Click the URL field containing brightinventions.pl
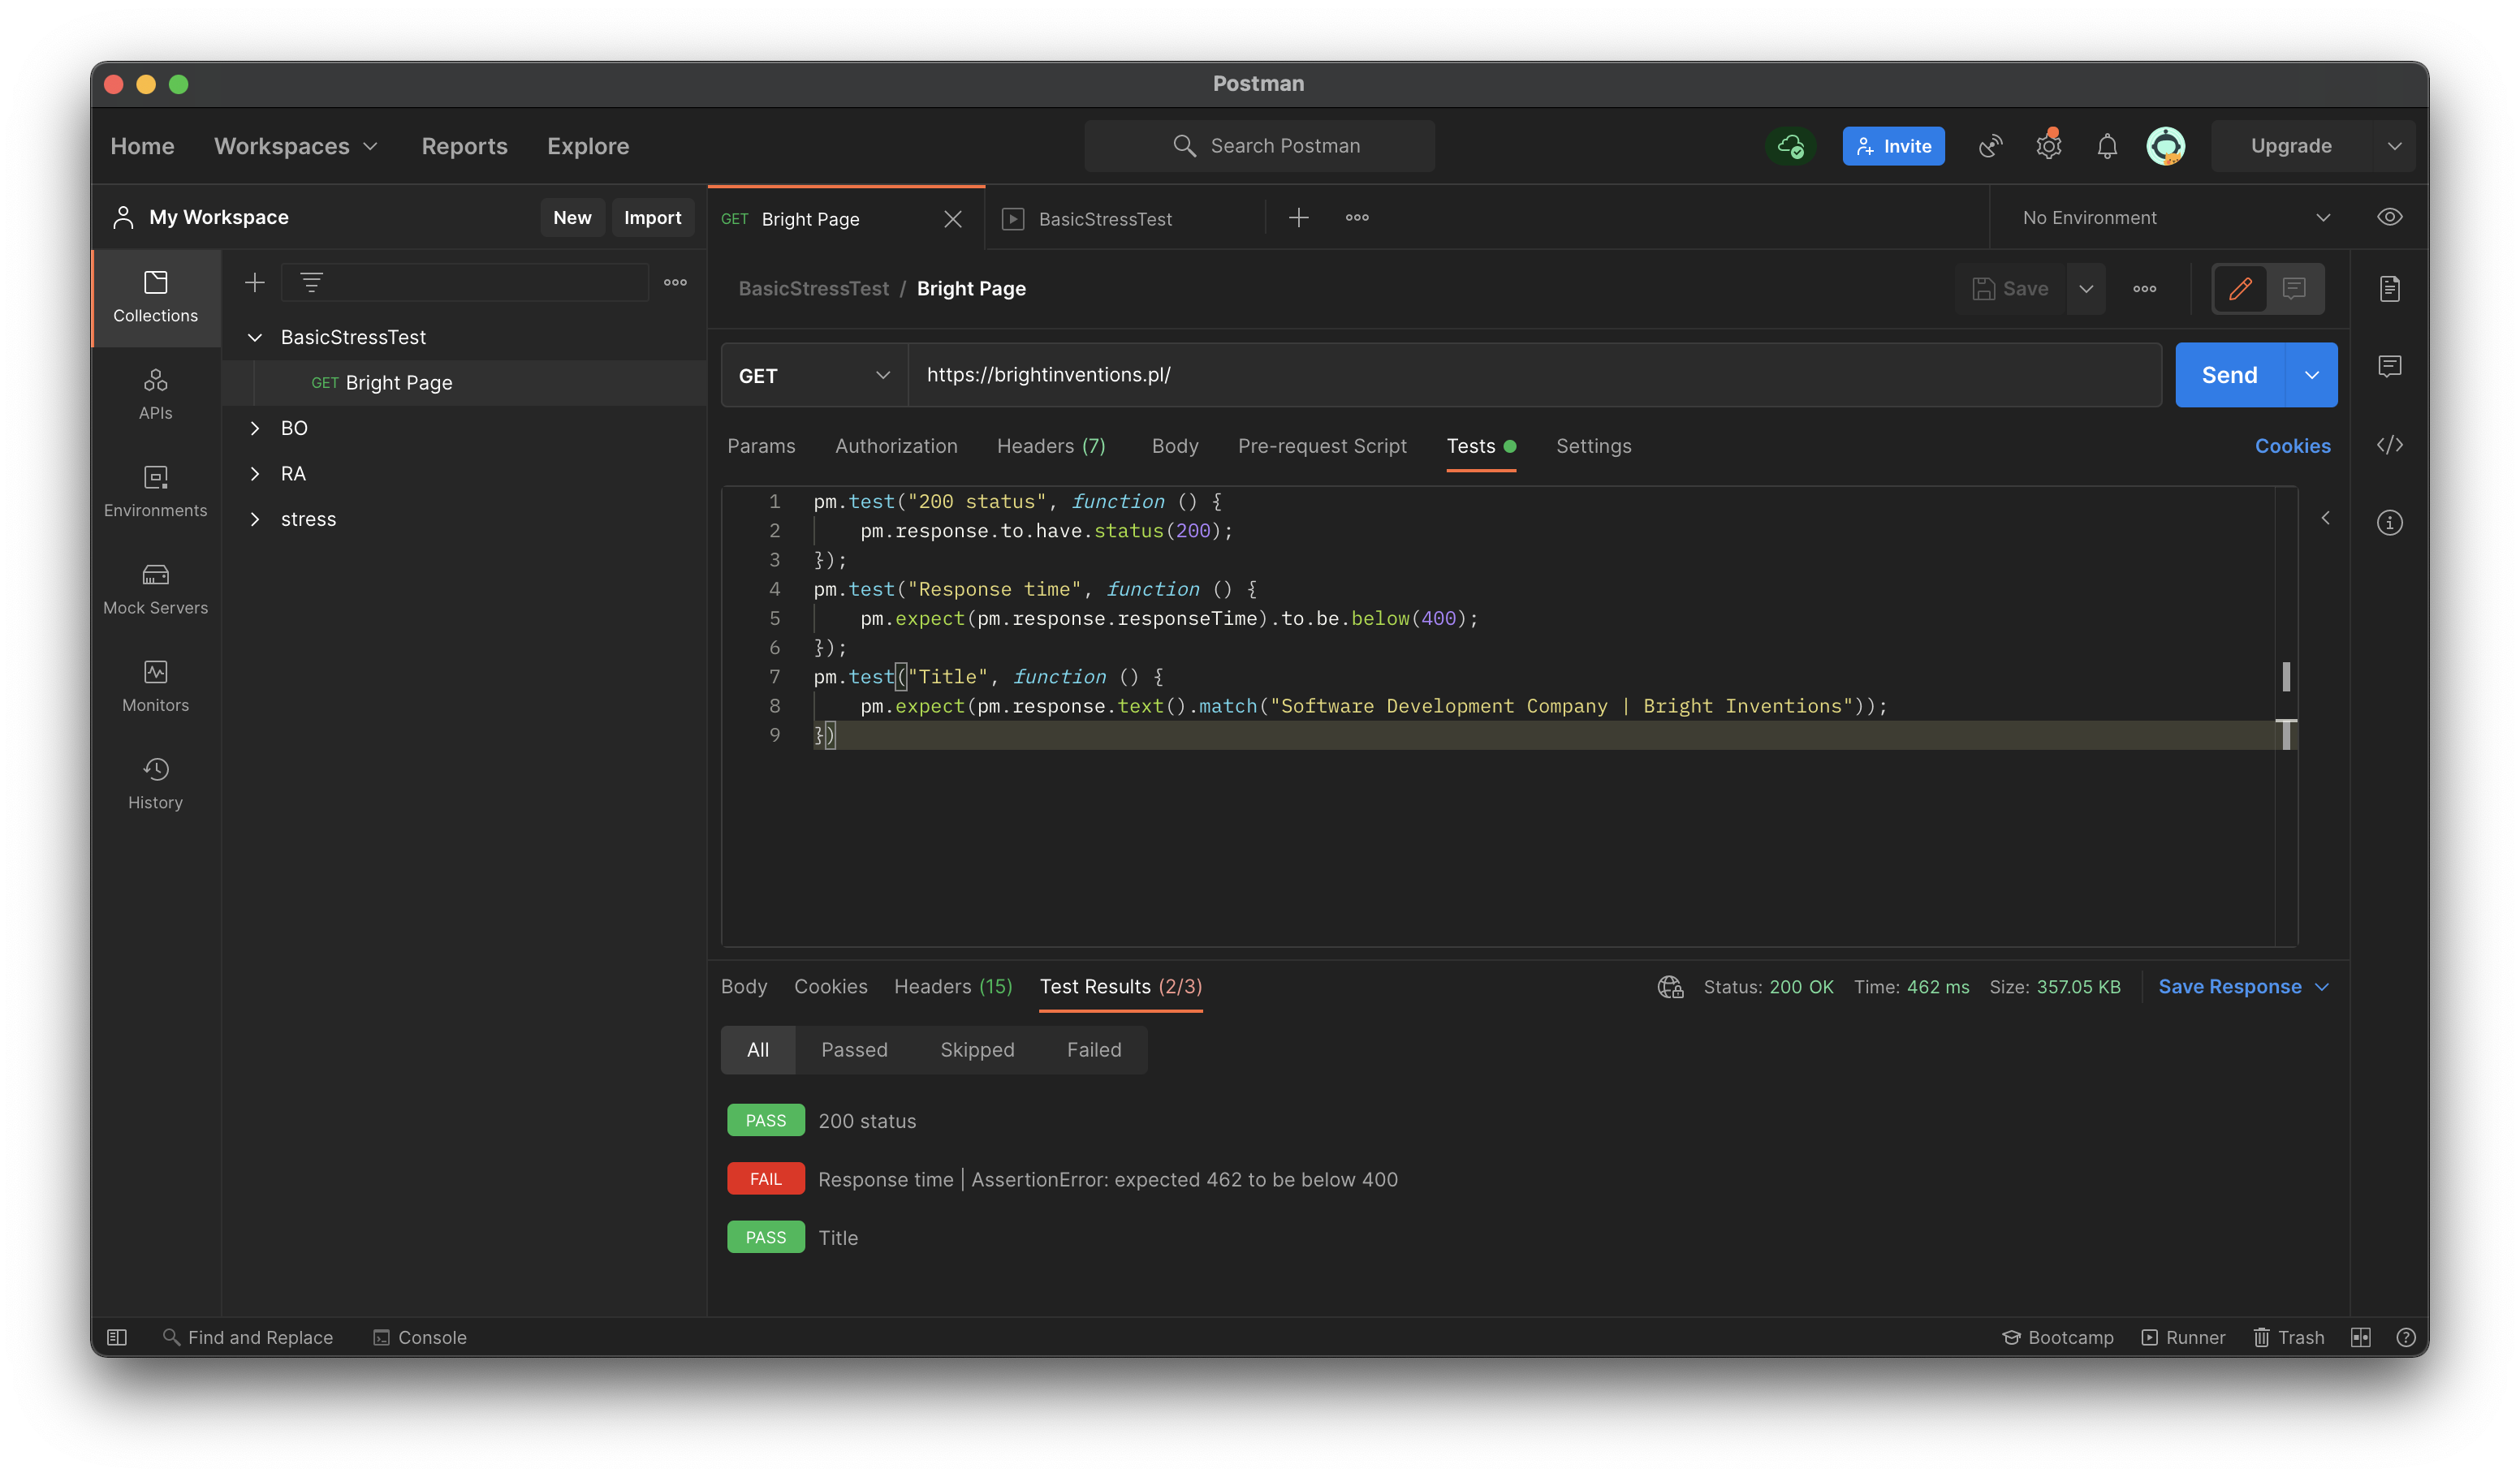The image size is (2520, 1477). tap(1300, 375)
